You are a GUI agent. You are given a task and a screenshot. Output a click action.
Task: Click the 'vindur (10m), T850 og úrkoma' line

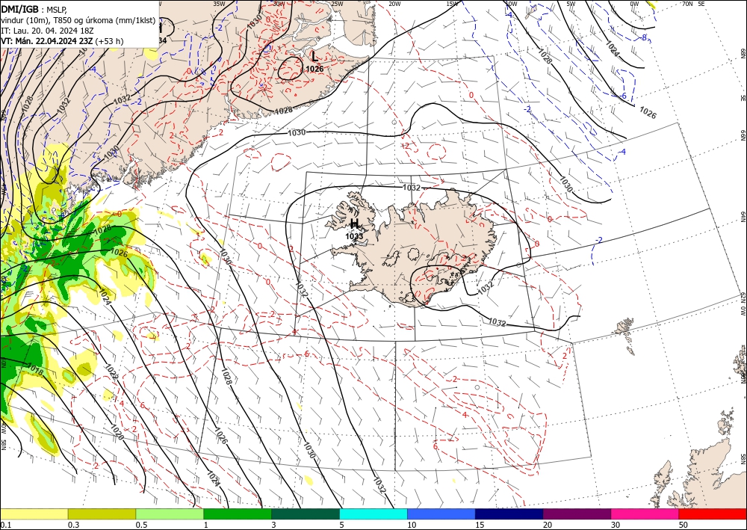point(78,20)
